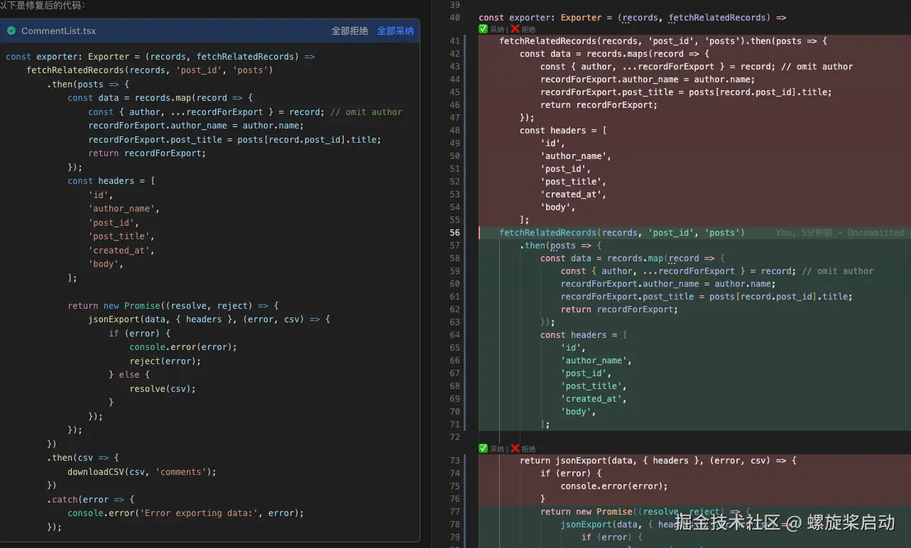911x548 pixels.
Task: Click line number 56 in the editor gutter
Action: pos(454,233)
